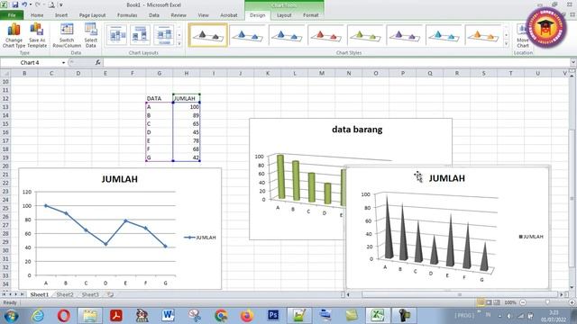The image size is (577, 324).
Task: Switch to Chart Tools Format tab
Action: tap(310, 15)
